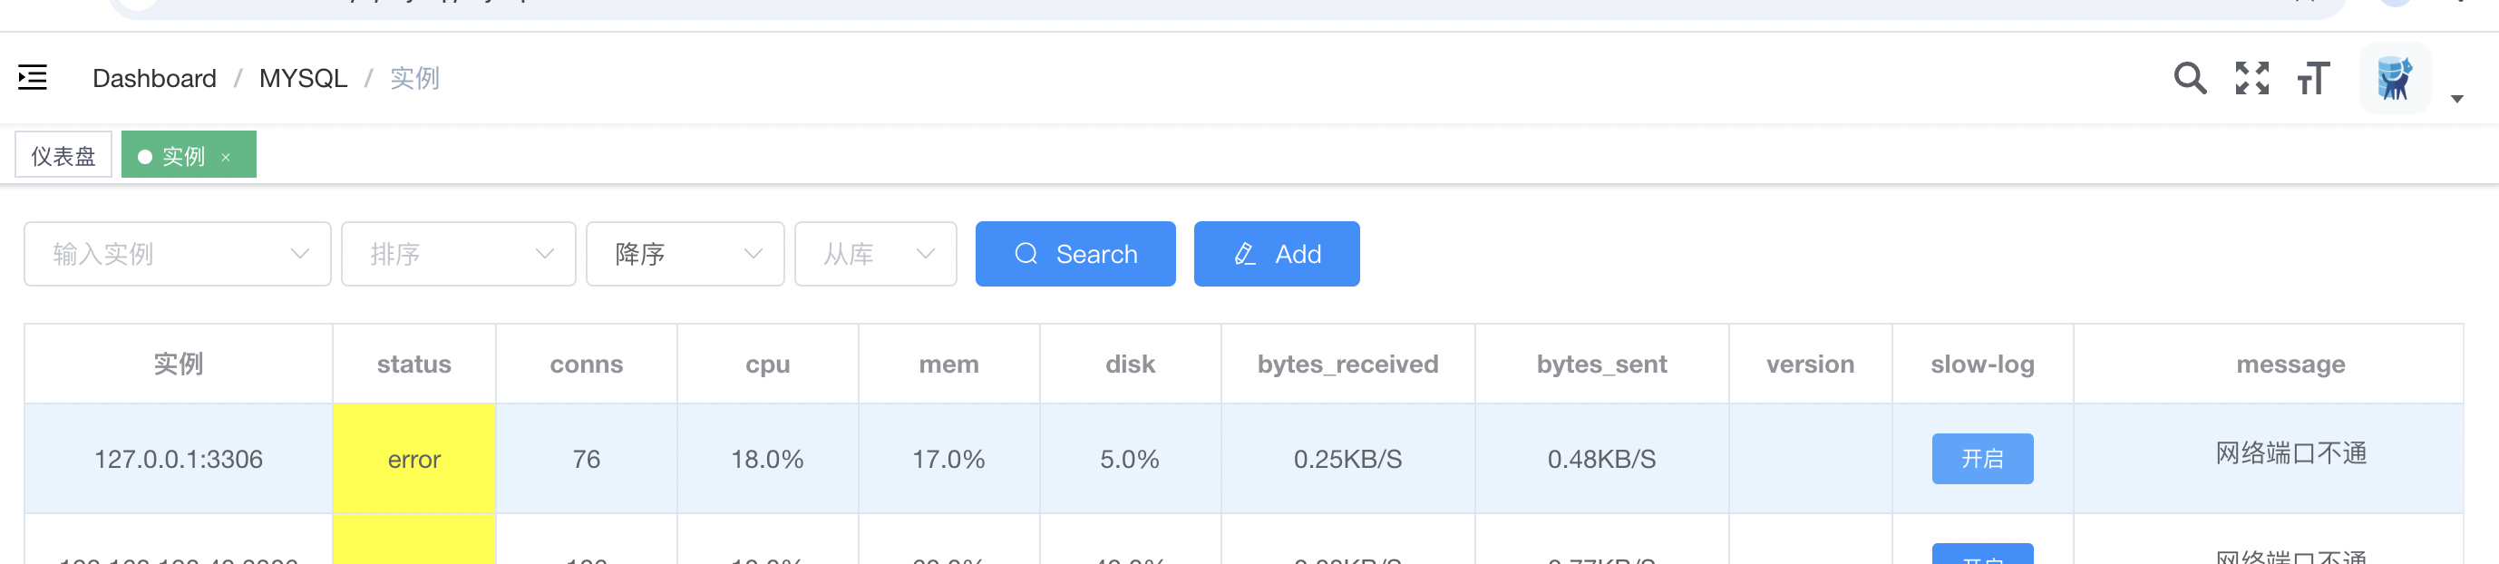Click the Search button
Screen dimensions: 2499x564
click(x=1074, y=253)
